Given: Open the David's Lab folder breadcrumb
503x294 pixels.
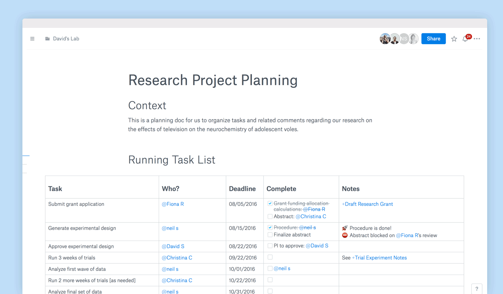Looking at the screenshot, I should point(66,39).
